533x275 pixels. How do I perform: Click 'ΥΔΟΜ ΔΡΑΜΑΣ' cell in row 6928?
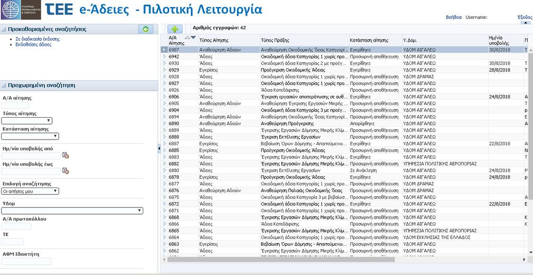pyautogui.click(x=418, y=77)
